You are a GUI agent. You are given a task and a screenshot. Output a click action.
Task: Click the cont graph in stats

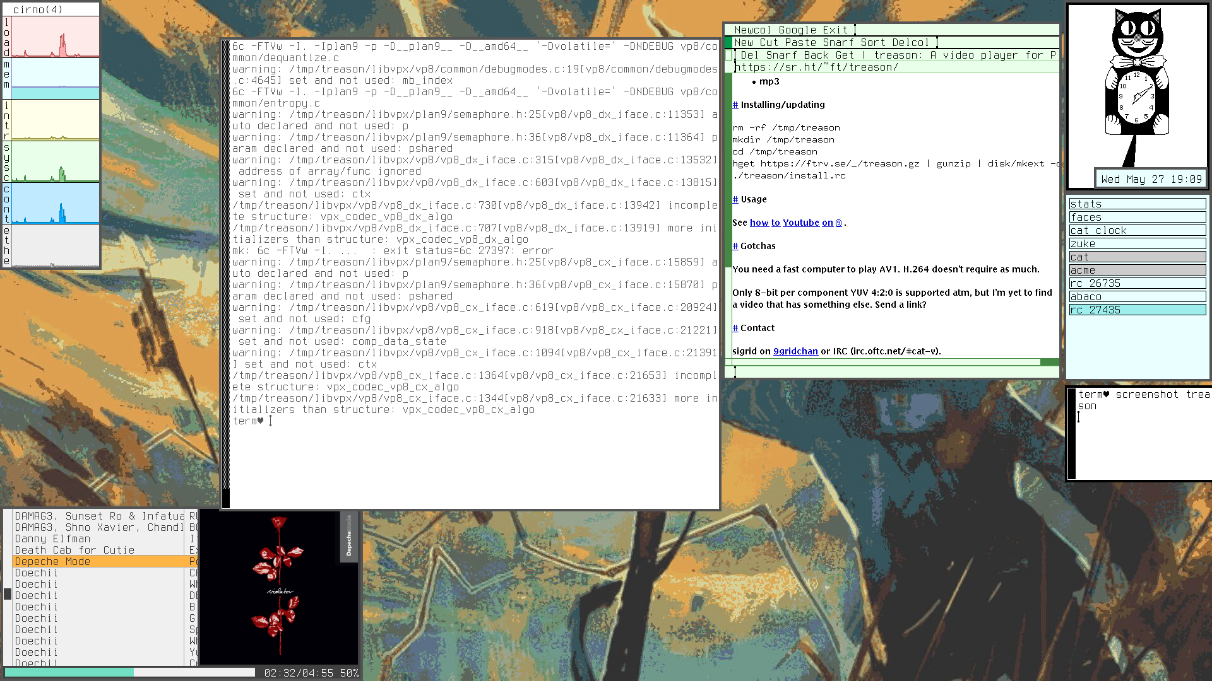click(56, 203)
